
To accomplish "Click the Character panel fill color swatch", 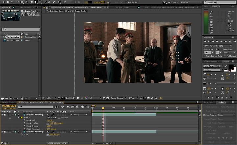I will pos(231,67).
